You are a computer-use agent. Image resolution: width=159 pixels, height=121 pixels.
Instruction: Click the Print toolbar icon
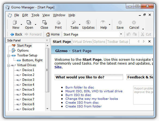59,22
